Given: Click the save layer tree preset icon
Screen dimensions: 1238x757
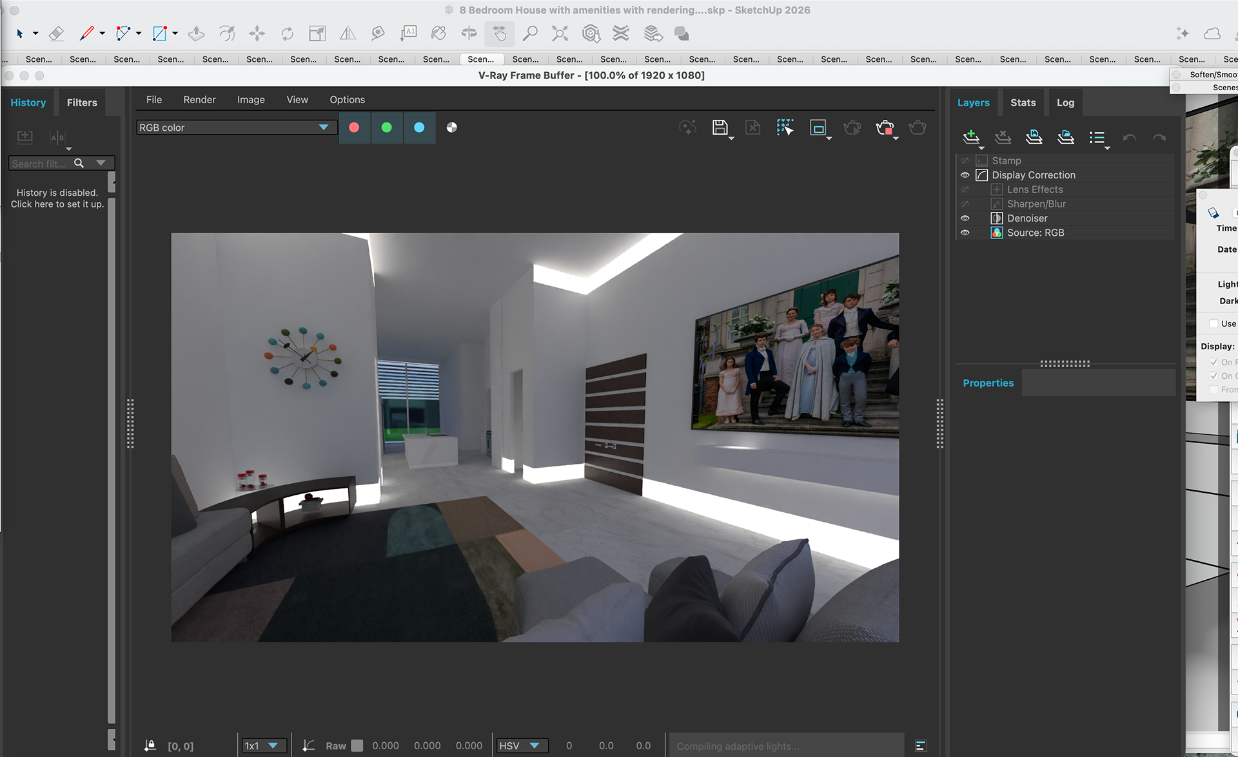Looking at the screenshot, I should (1034, 137).
